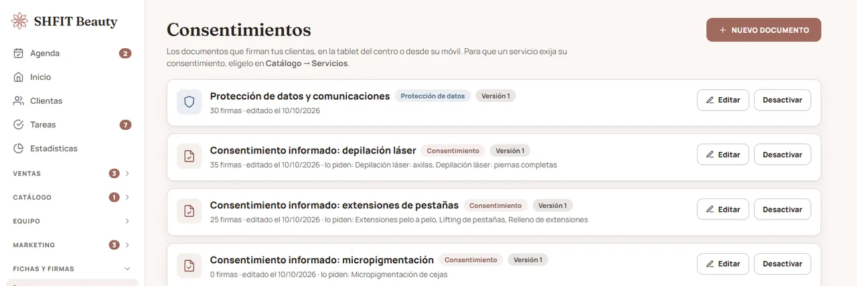Click Consentimiento tag on depilación láser row
This screenshot has width=857, height=286.
(453, 151)
